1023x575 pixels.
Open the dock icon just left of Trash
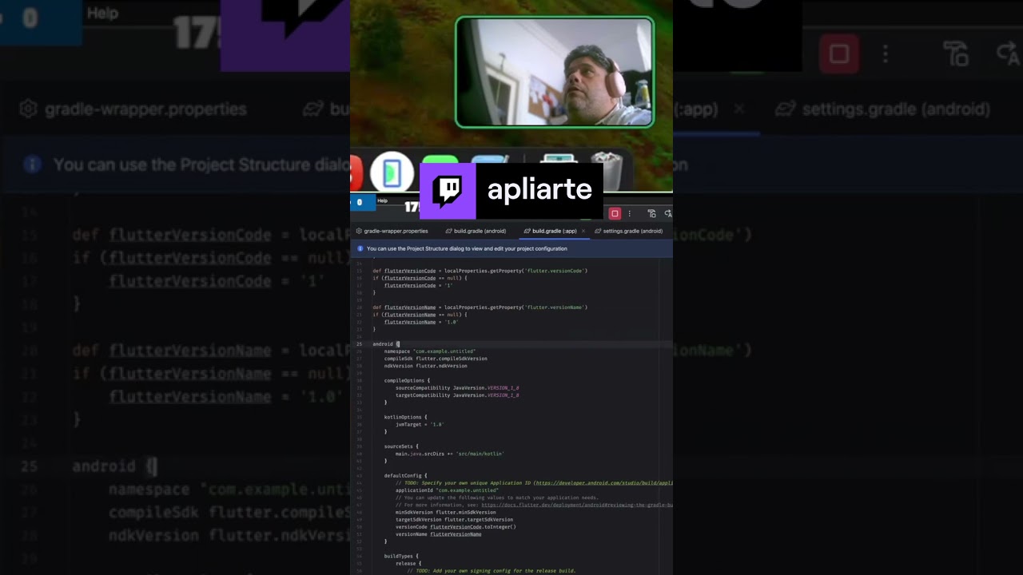[559, 160]
